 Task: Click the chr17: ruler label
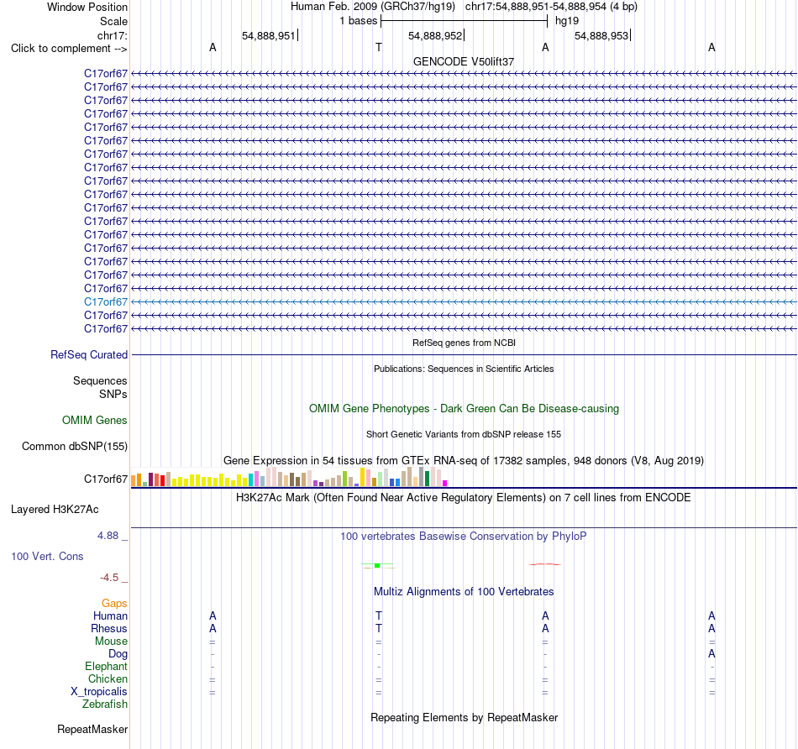tap(113, 35)
